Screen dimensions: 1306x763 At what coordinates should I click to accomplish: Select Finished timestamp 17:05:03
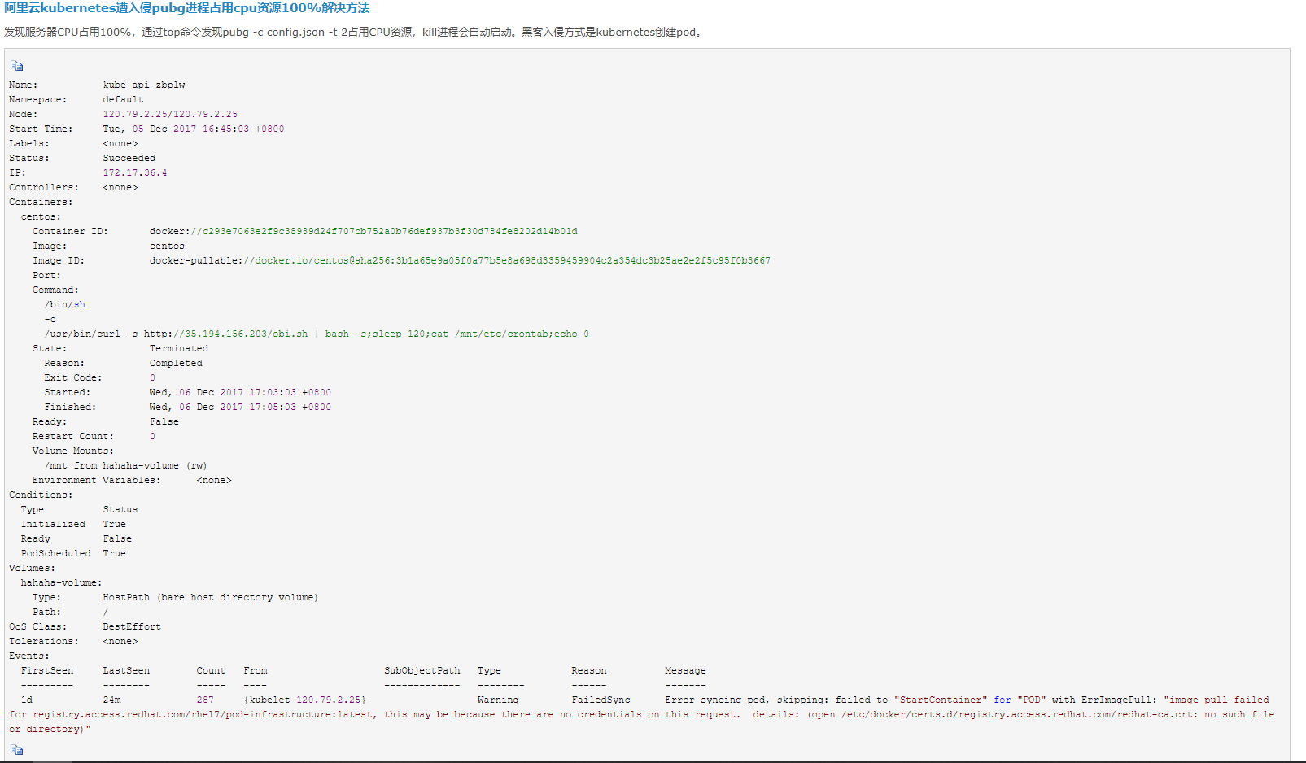coord(240,407)
